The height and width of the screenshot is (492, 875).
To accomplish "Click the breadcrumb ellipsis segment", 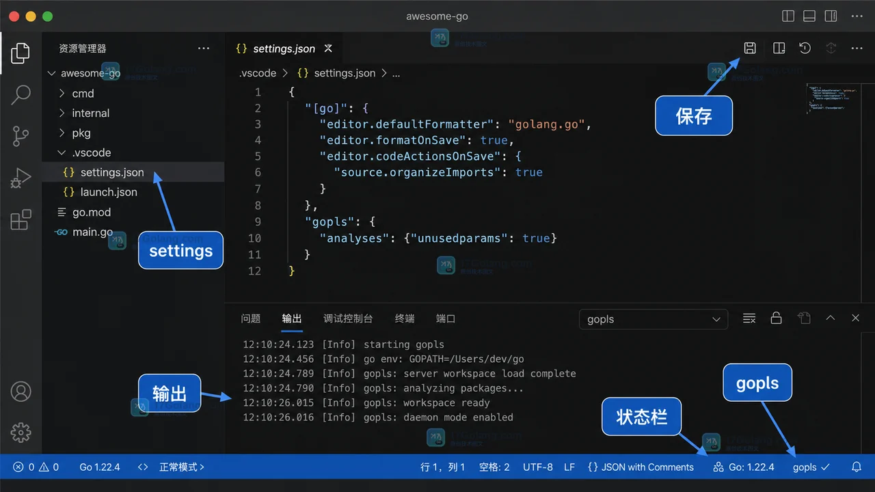I will pyautogui.click(x=396, y=73).
